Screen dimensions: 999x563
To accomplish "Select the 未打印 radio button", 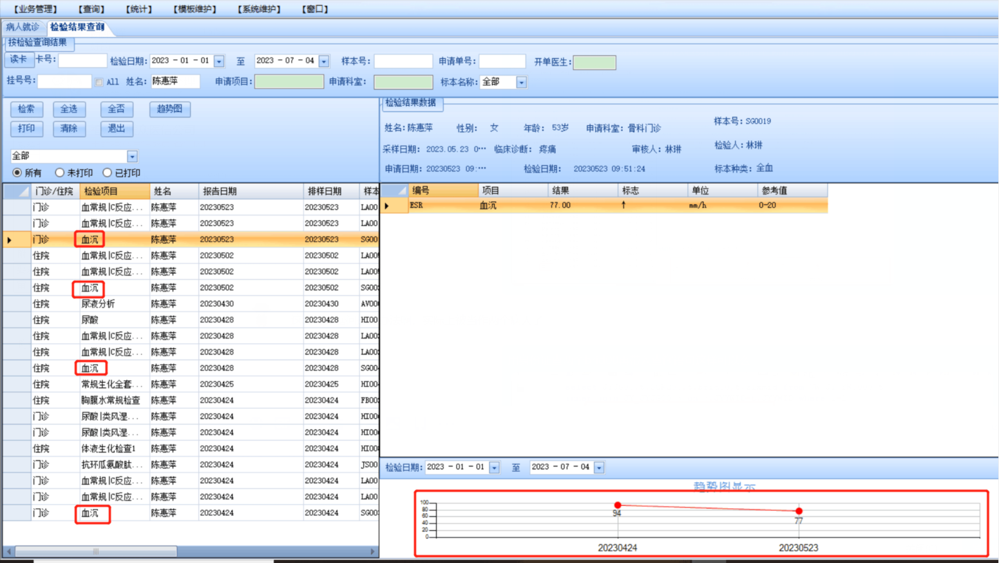I will point(60,173).
